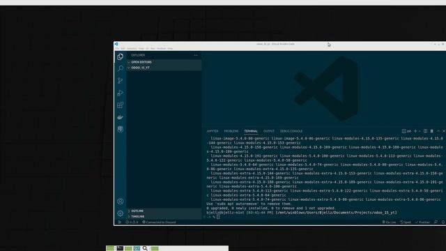
Task: Open the Run menu
Action: tap(153, 49)
